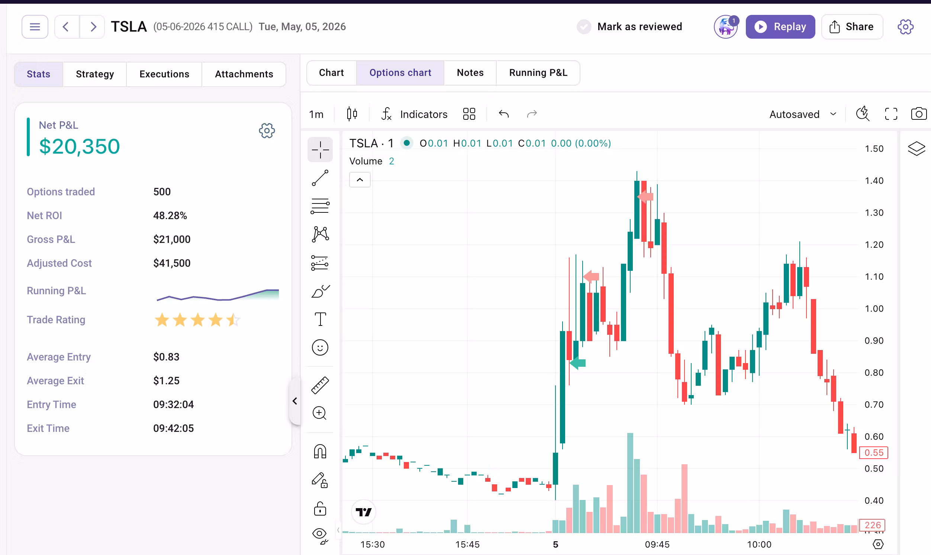Click the TSLA · 1 chart symbol legend
The width and height of the screenshot is (931, 555).
pyautogui.click(x=371, y=143)
